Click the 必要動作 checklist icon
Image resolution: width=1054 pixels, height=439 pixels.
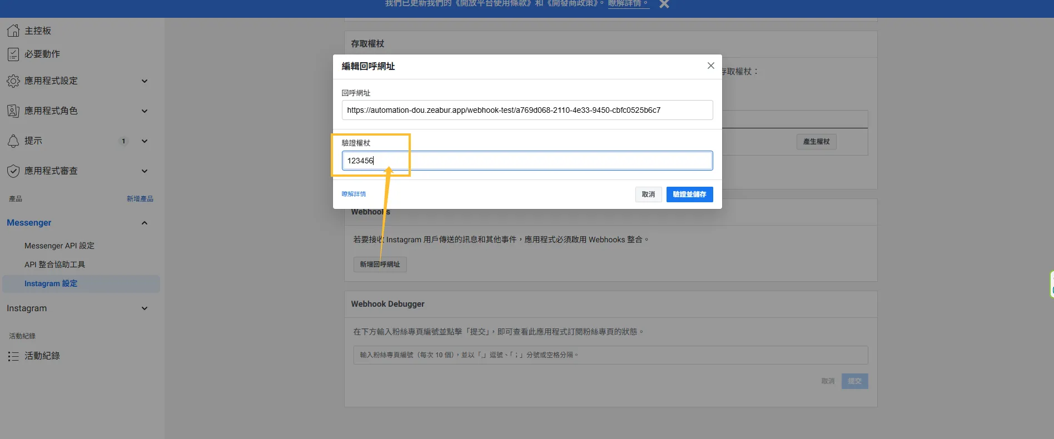coord(13,54)
